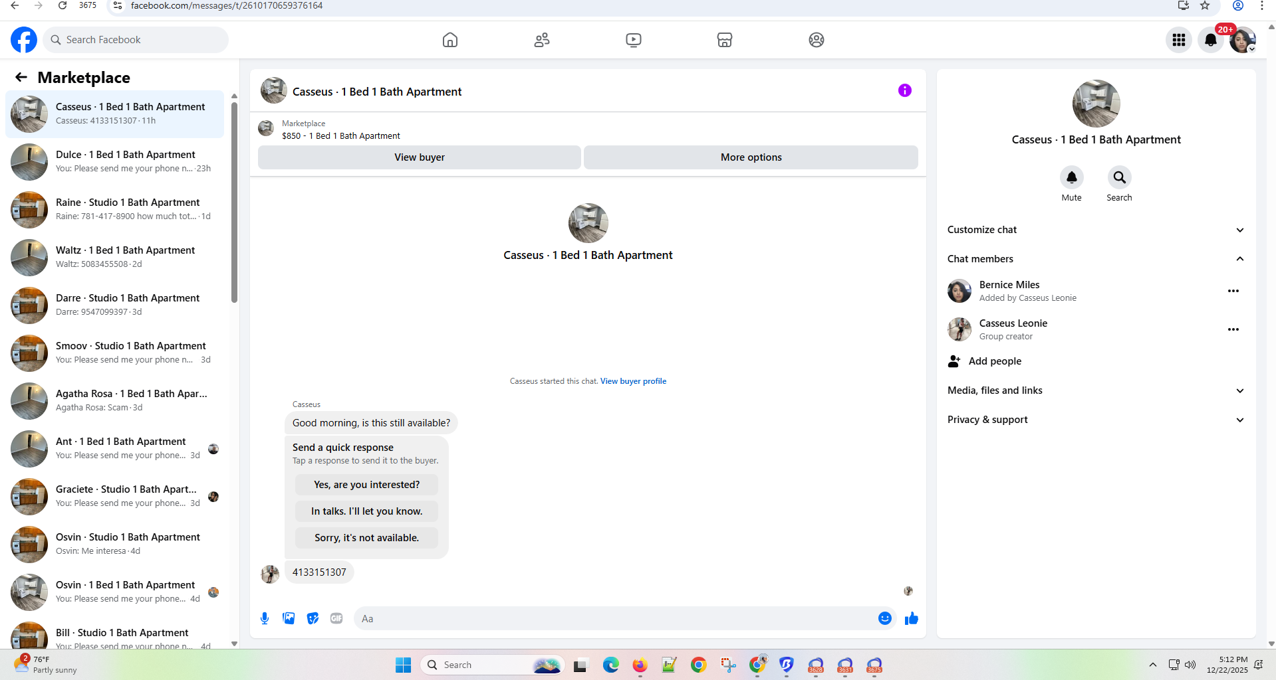Open the Marketplace tab icon
1276x680 pixels.
(x=725, y=40)
